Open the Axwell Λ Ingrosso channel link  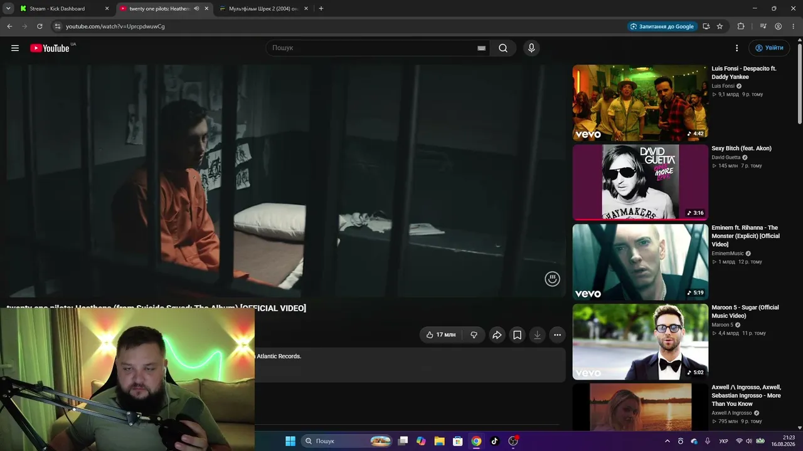[731, 413]
